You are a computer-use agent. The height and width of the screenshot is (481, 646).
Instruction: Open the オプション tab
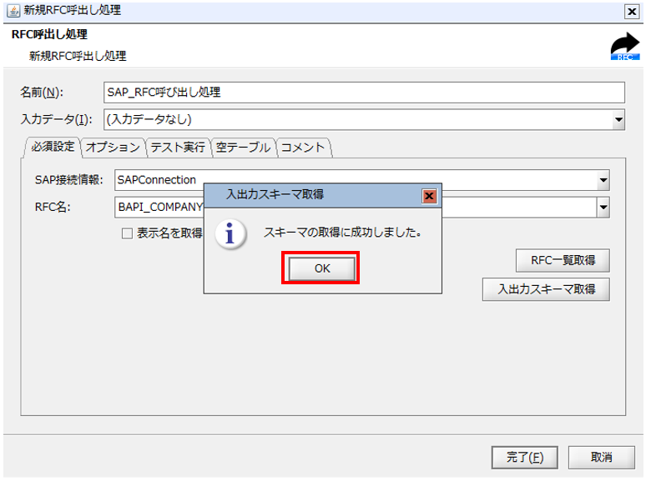click(113, 148)
